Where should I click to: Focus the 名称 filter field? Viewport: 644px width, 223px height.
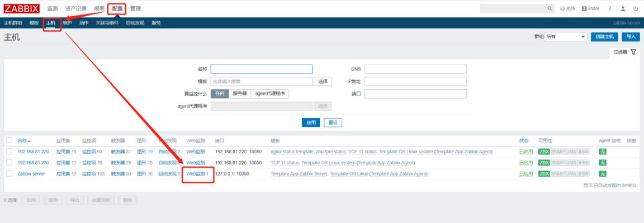(262, 69)
